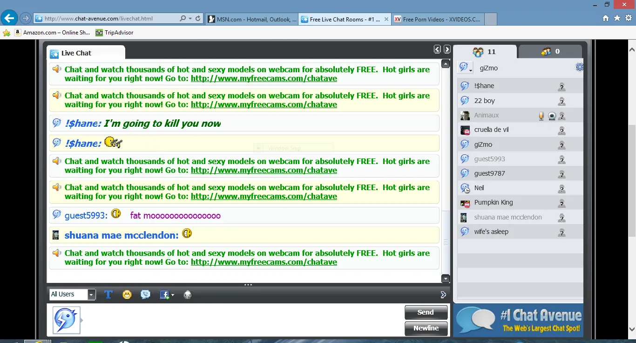Click the chat bubble icon in the toolbar
This screenshot has height=343, width=636.
coord(146,295)
